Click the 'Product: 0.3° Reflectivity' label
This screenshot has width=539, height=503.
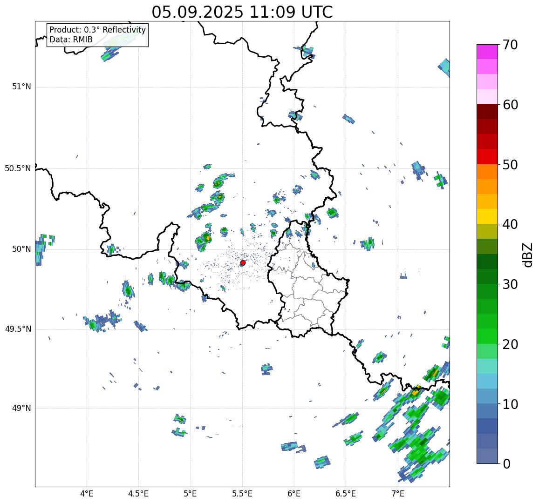[98, 30]
